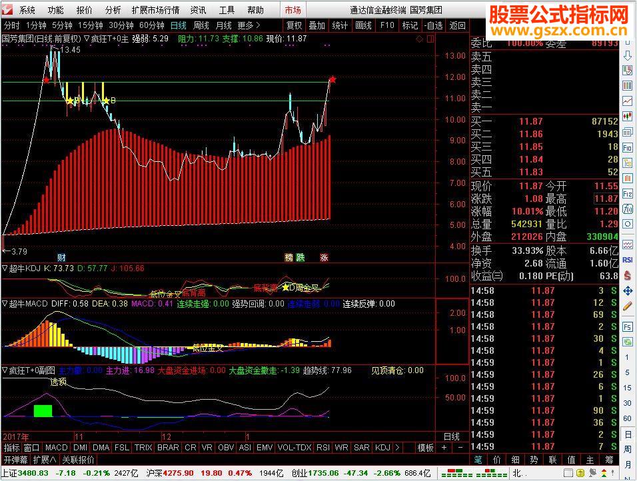The image size is (637, 481).
Task: Switch to 60-minute period in right sidebar
Action: coord(628,418)
